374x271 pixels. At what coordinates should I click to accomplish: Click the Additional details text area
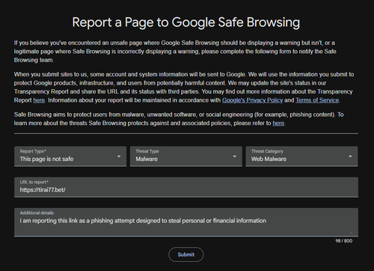186,222
